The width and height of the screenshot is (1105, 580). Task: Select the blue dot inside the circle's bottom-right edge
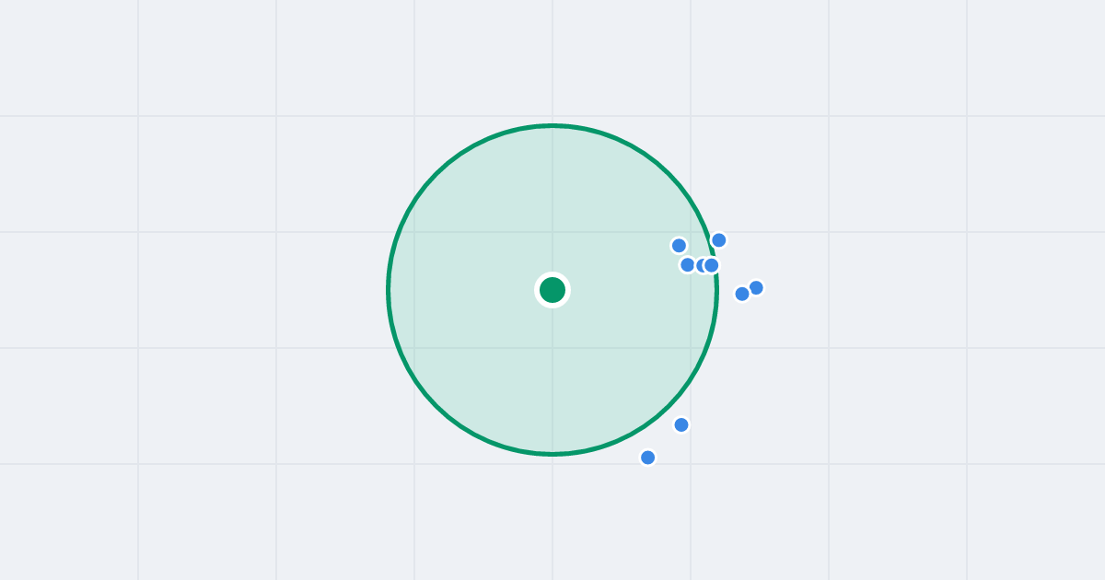click(x=681, y=424)
